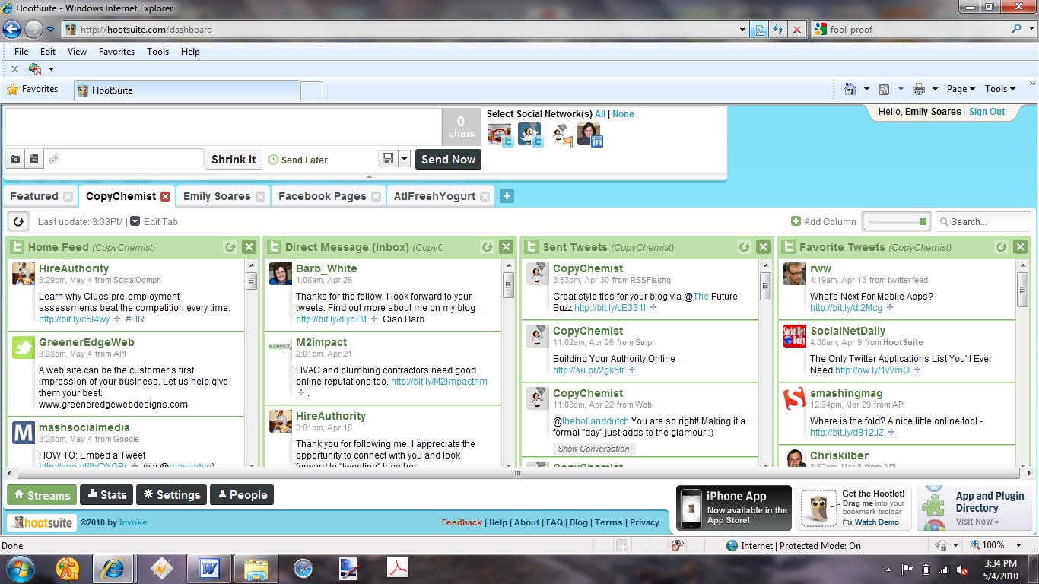Close the Direct Message (Inbox) column
Viewport: 1039px width, 584px height.
[506, 247]
